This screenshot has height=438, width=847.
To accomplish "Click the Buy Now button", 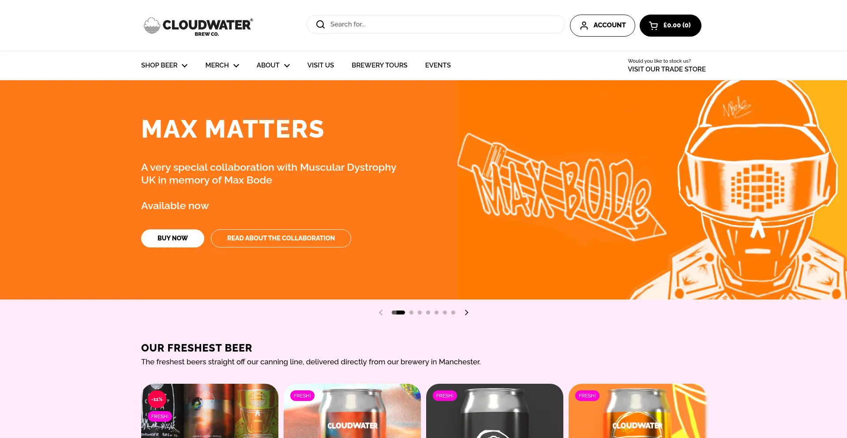I will click(172, 238).
